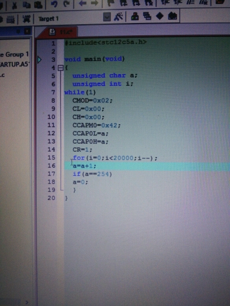This screenshot has height=306, width=230.
Task: Click the 'CR=1;' line
Action: tap(83, 150)
